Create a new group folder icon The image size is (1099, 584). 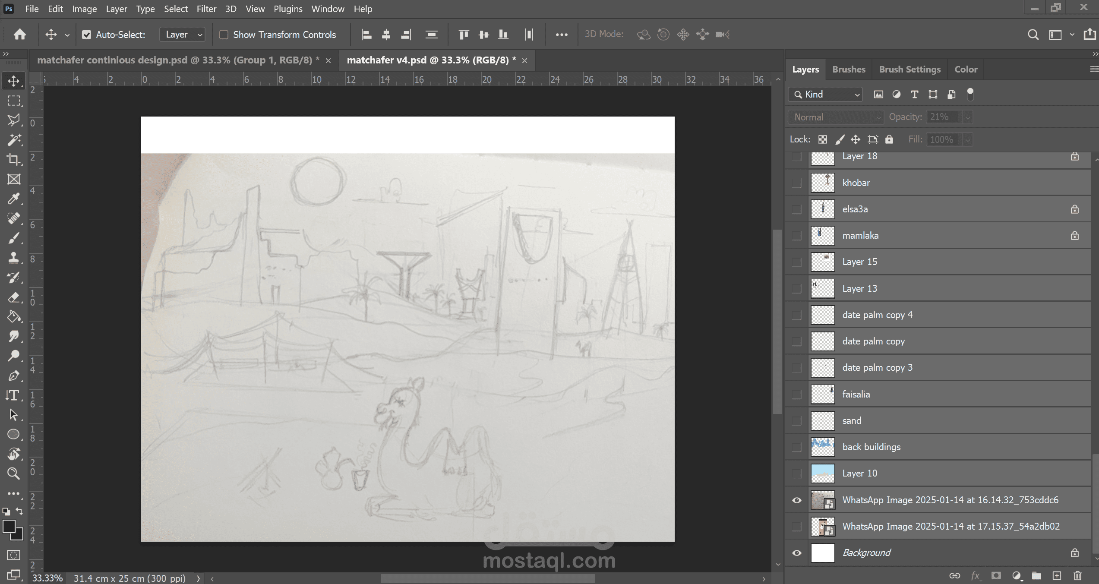[1036, 575]
